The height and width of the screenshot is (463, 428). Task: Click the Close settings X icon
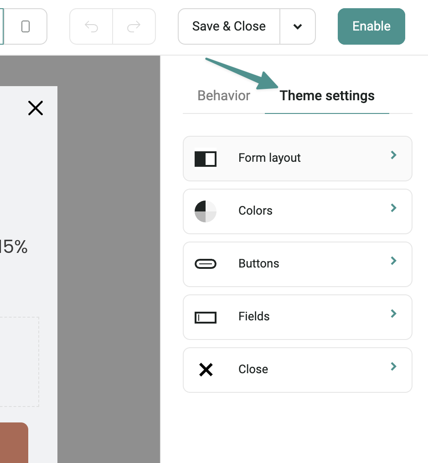coord(206,370)
